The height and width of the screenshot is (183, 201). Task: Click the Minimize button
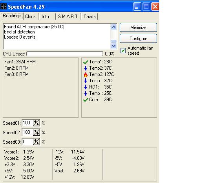pos(138,28)
